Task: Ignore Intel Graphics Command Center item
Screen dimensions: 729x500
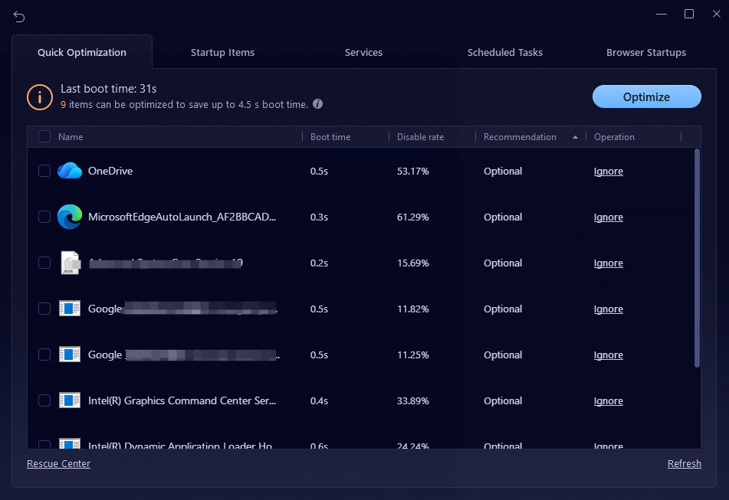Action: (608, 401)
